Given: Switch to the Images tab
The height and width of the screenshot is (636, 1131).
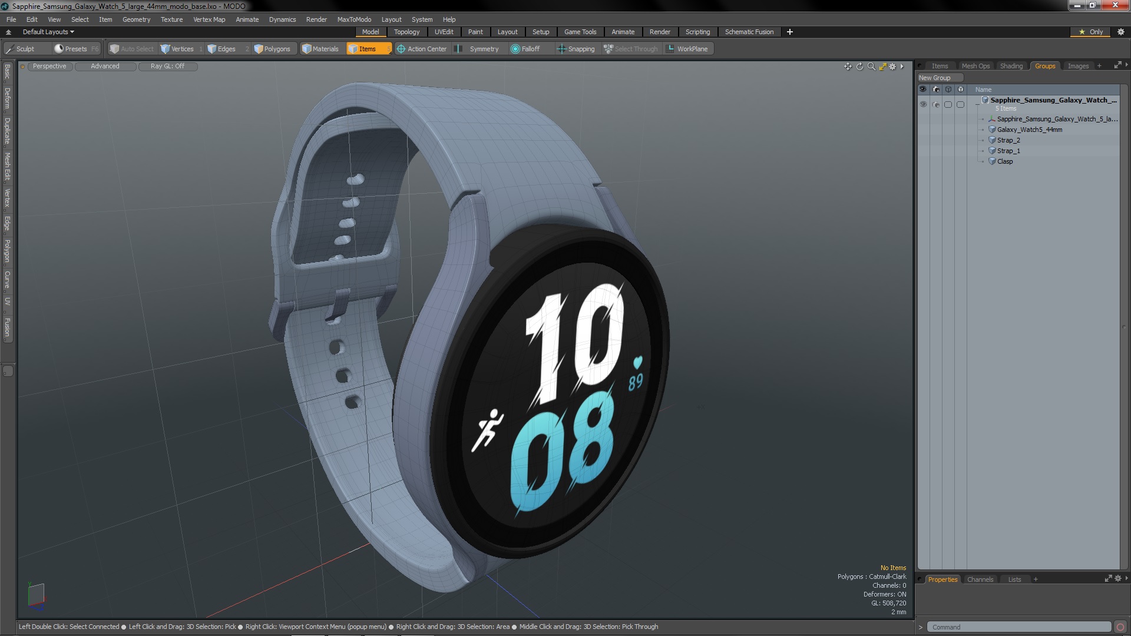Looking at the screenshot, I should coord(1078,66).
